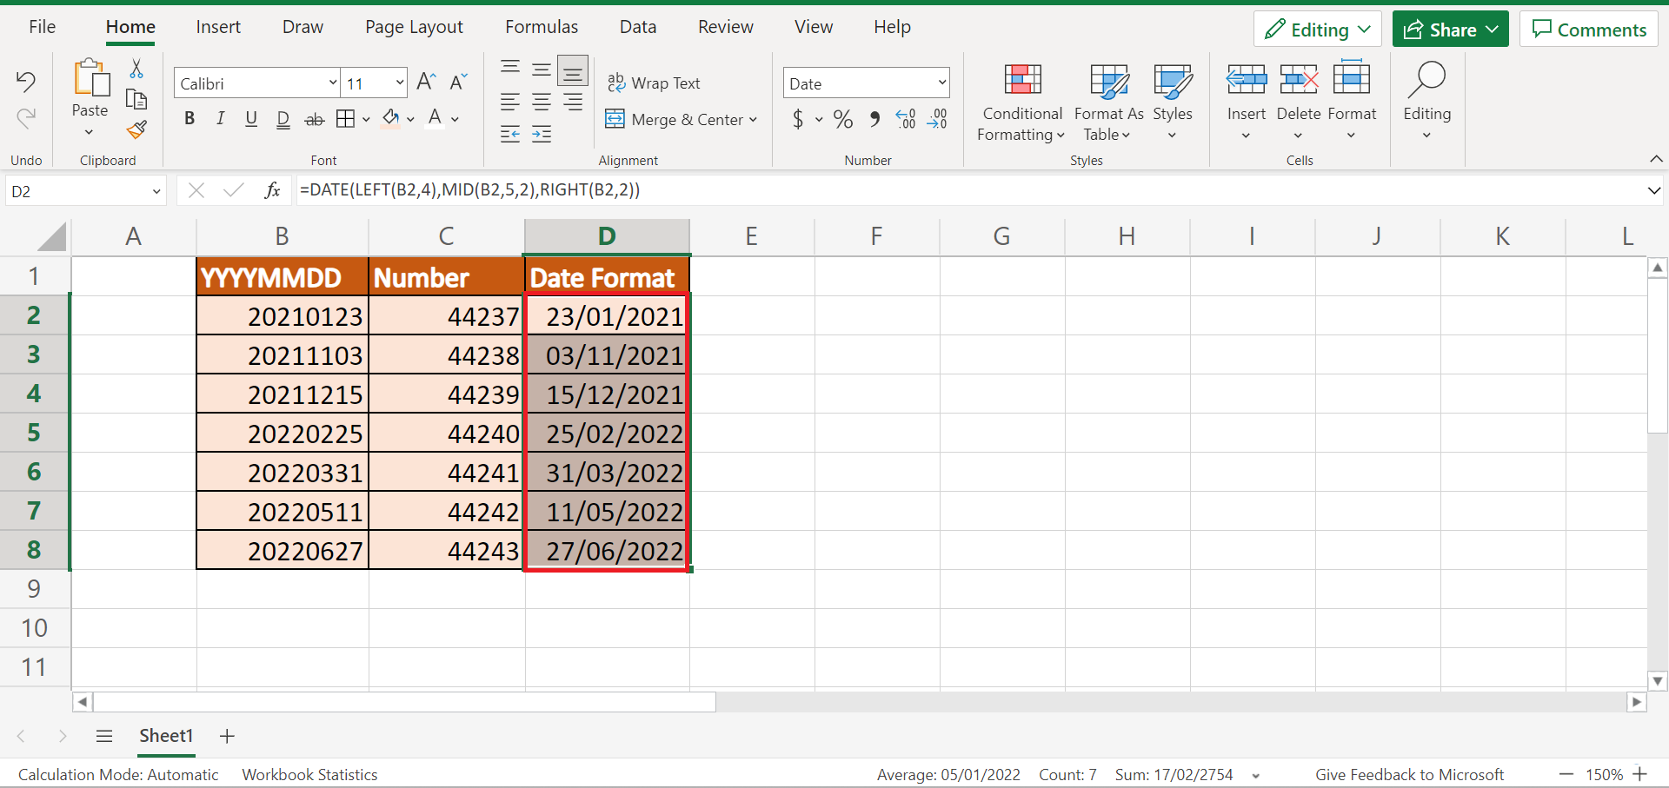Image resolution: width=1669 pixels, height=788 pixels.
Task: Click the Borders grid icon
Action: (x=345, y=119)
